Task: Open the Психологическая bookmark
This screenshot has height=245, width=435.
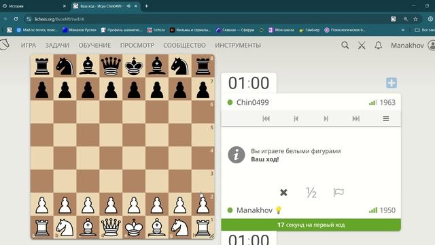Action: click(x=345, y=30)
